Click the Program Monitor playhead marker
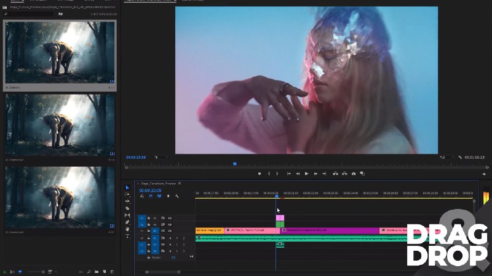492x276 pixels. click(x=235, y=164)
